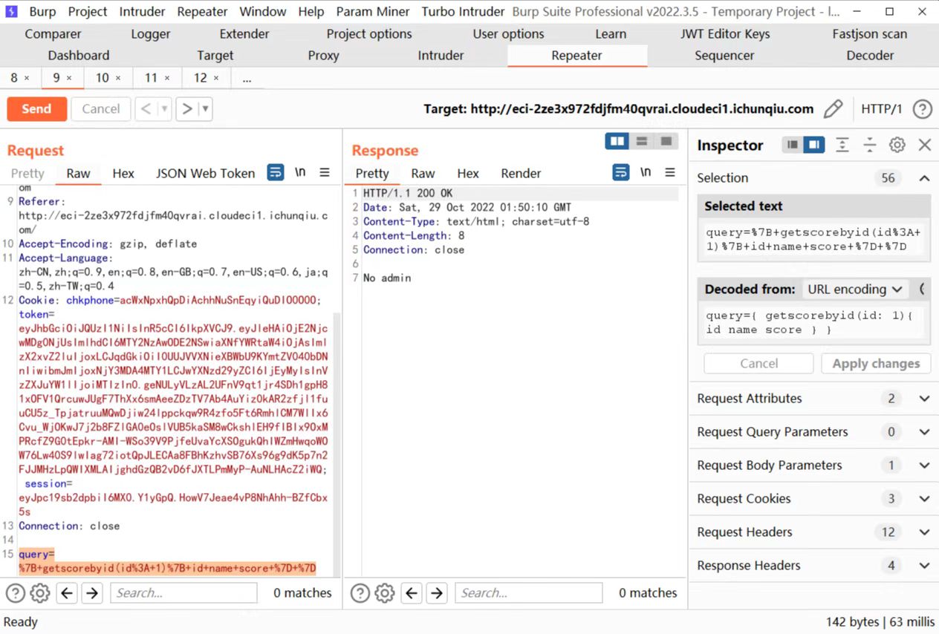The image size is (939, 634).
Task: Open Decoded from URL encoding dropdown
Action: (x=855, y=289)
